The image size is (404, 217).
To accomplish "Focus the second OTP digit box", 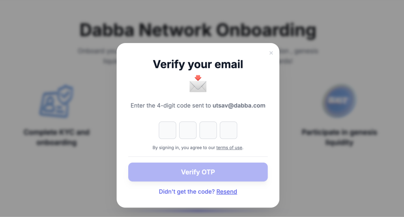I will [x=188, y=130].
